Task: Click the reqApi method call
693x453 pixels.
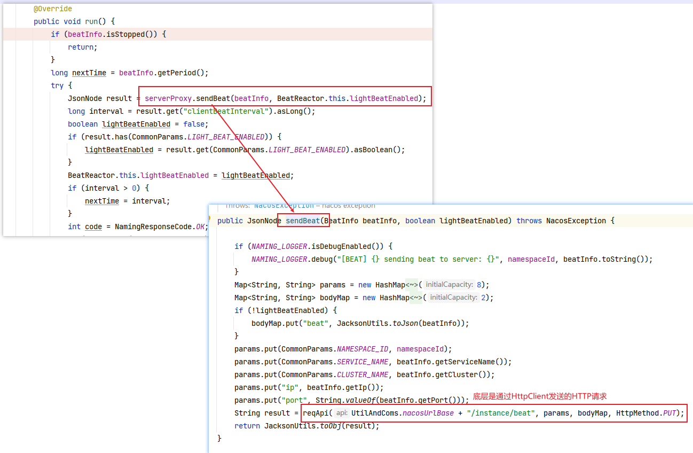Action: [x=316, y=413]
